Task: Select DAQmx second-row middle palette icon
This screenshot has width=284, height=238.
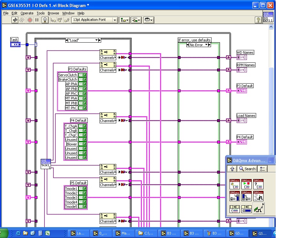Action: click(x=247, y=196)
